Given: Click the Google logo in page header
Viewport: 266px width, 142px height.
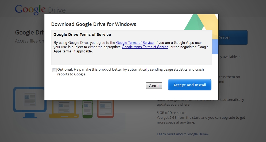Looking at the screenshot, I should pyautogui.click(x=30, y=10).
